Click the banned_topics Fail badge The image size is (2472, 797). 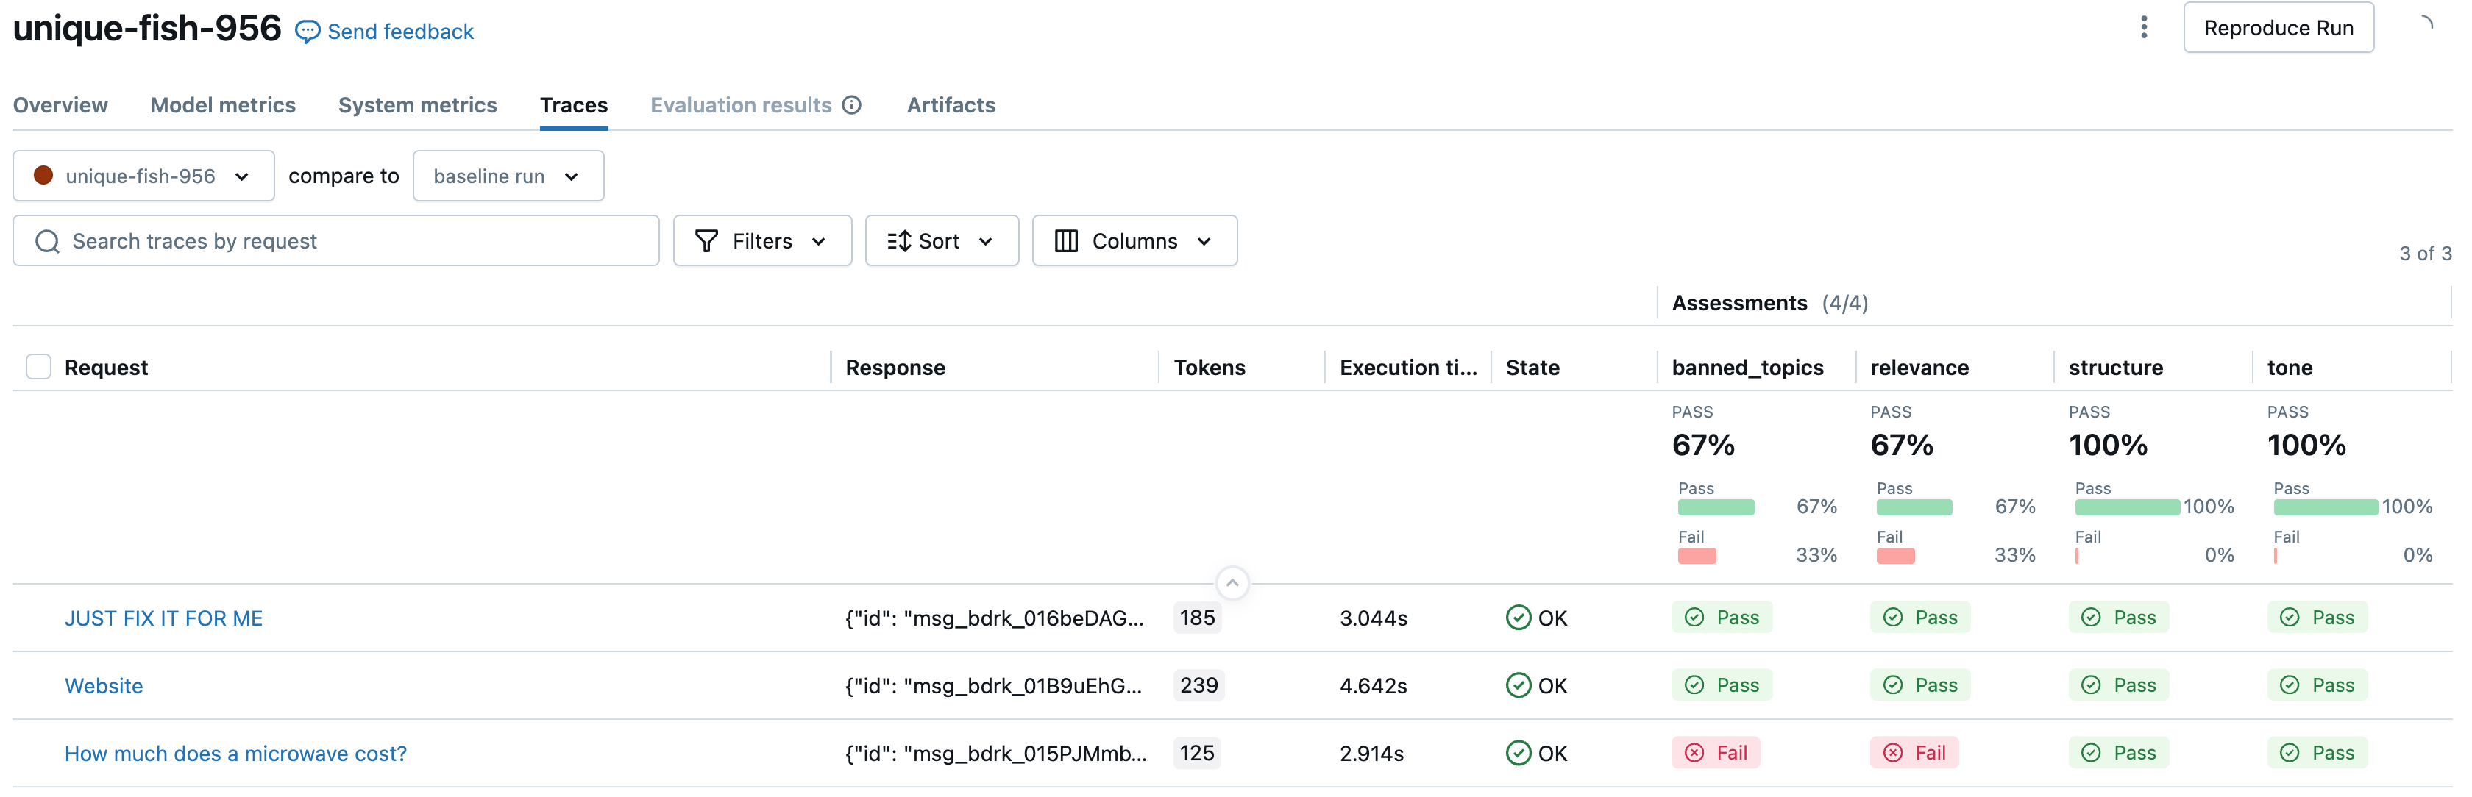point(1716,753)
